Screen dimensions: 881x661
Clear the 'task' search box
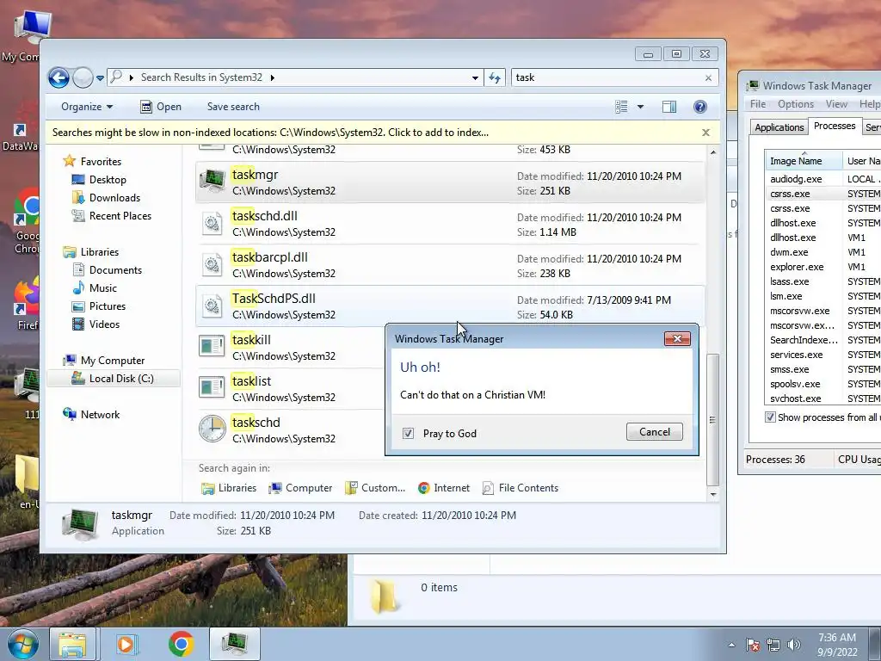click(708, 77)
